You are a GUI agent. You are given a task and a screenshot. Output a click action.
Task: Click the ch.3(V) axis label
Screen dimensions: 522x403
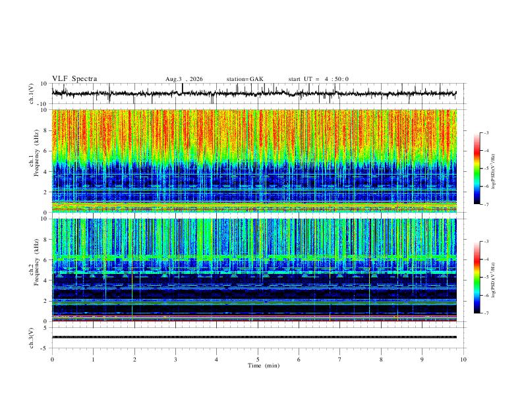[x=31, y=338]
